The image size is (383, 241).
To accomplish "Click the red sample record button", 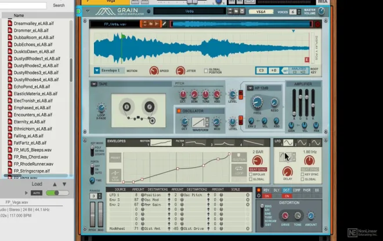I will pos(317,24).
